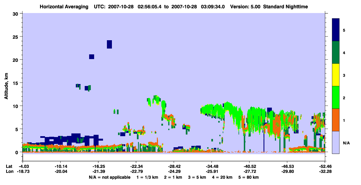Viewport: 361px width, 185px height.
Task: Click latitude value -4.03
Action: tap(23, 166)
